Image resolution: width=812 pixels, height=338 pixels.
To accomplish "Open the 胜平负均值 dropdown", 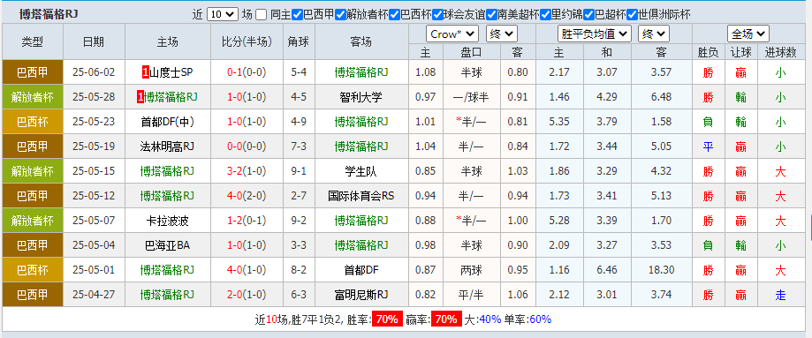I will (x=594, y=34).
